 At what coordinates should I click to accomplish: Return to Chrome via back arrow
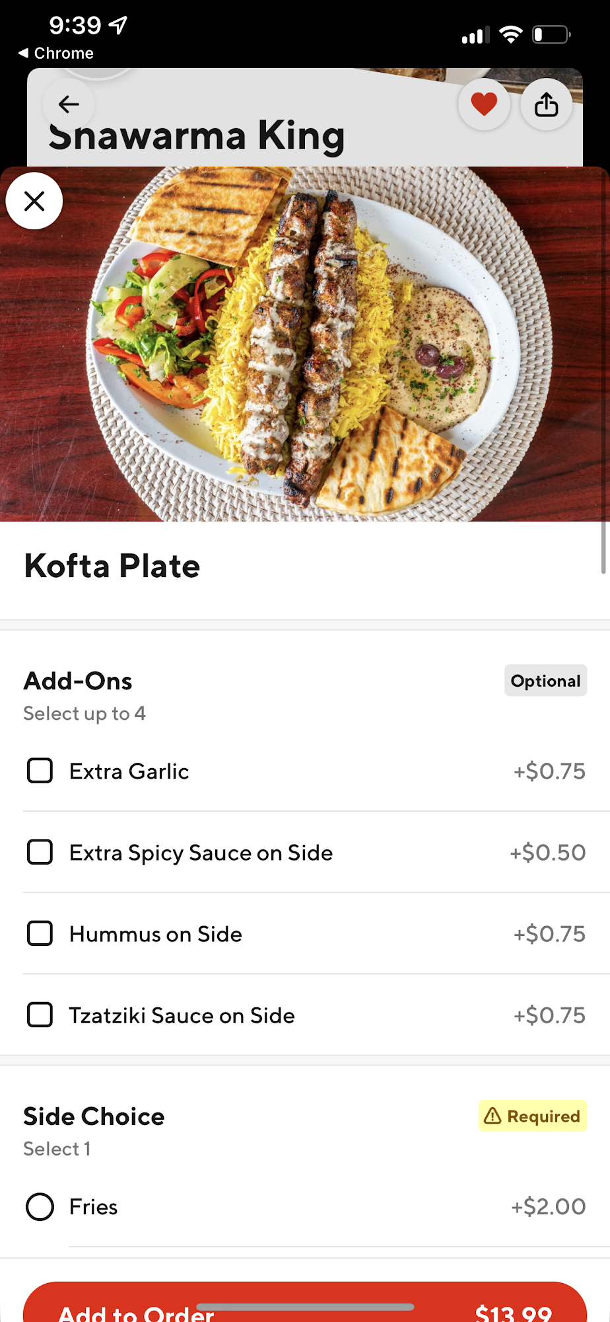coord(55,53)
